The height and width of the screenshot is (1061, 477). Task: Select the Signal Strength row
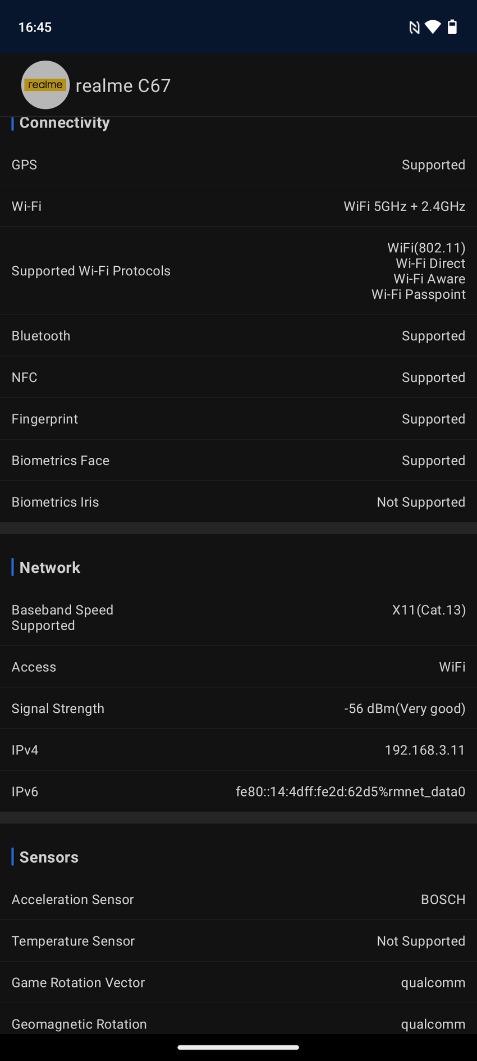238,709
